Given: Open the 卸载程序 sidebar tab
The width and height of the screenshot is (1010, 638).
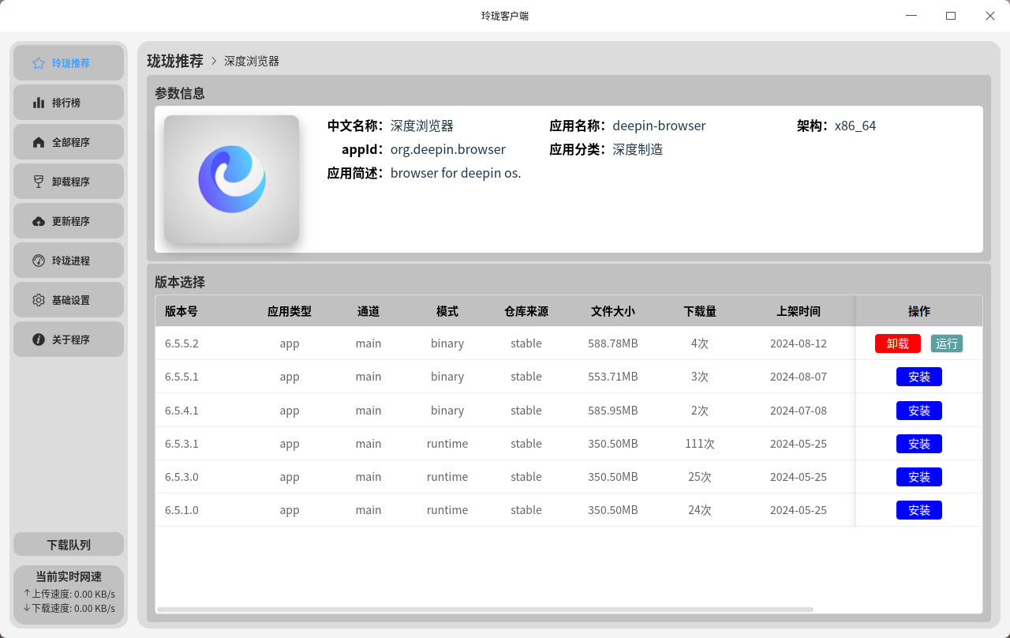Looking at the screenshot, I should click(x=69, y=182).
